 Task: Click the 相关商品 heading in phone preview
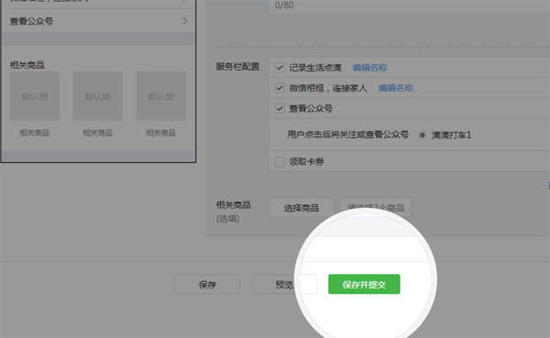coord(27,65)
